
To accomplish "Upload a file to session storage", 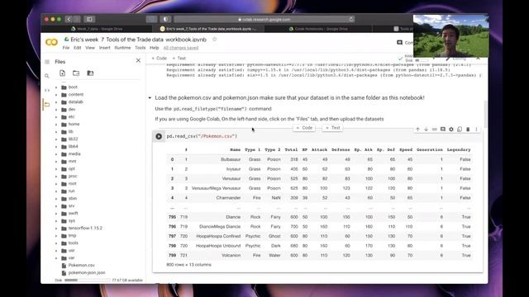I will [63, 73].
